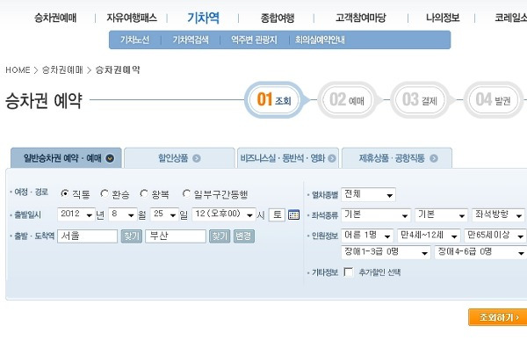Select the 왕복 radio button
Screen dimensions: 527x341
click(144, 193)
